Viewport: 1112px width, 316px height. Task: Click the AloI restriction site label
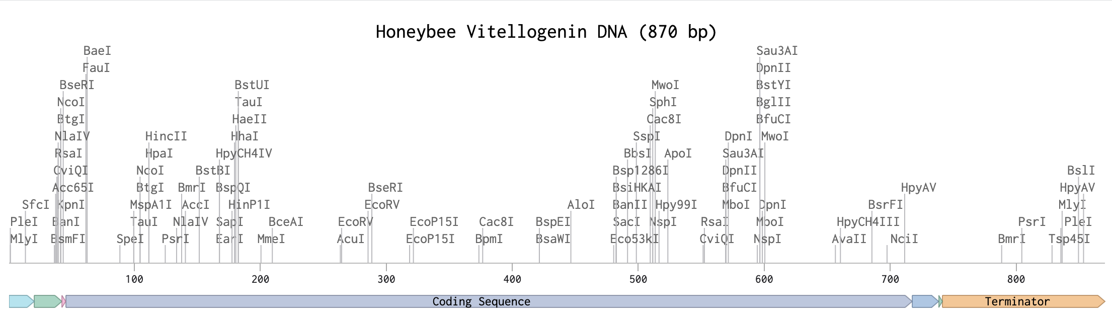click(x=581, y=205)
